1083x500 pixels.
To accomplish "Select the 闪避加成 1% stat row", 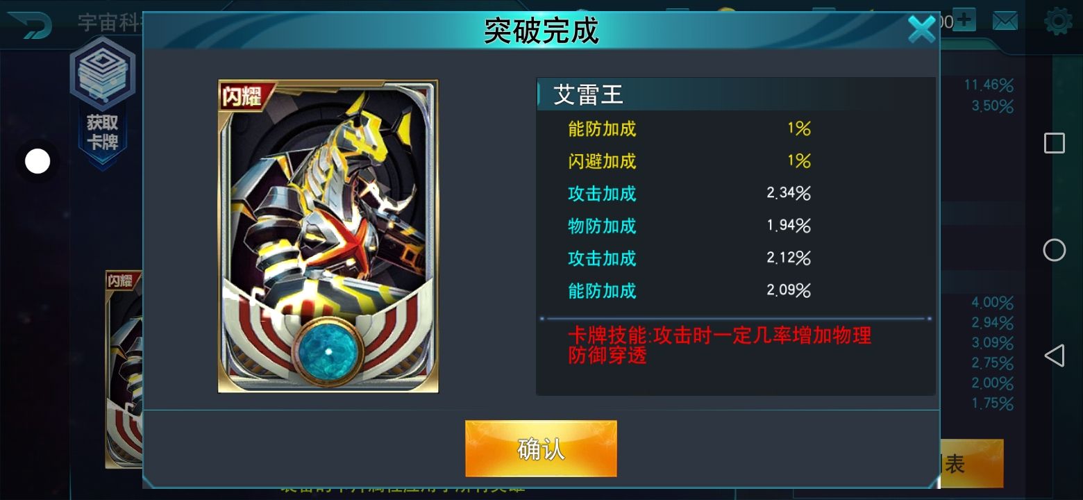I will 689,161.
